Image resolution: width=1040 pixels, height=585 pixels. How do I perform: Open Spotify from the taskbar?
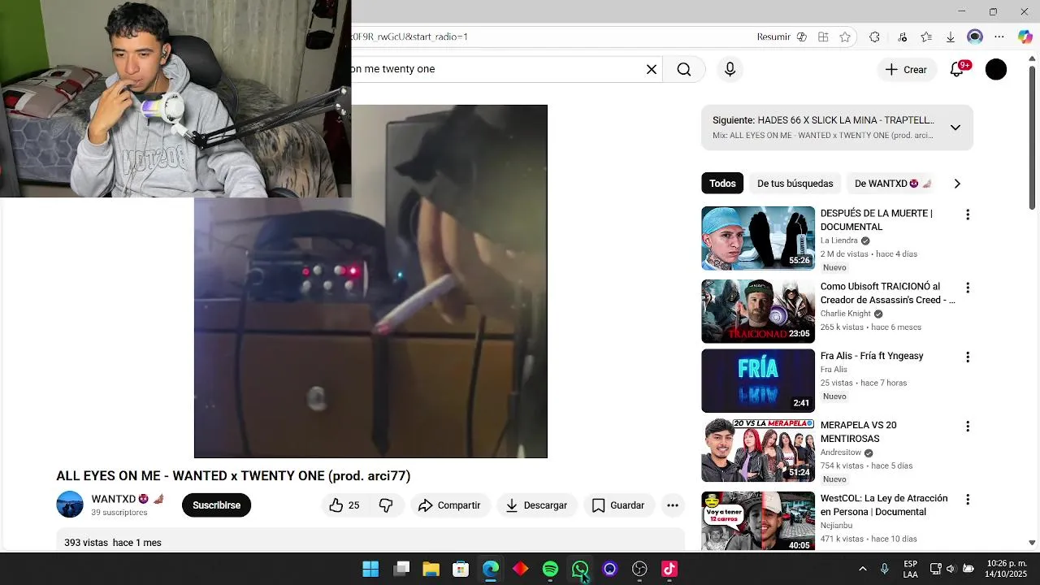(x=550, y=569)
